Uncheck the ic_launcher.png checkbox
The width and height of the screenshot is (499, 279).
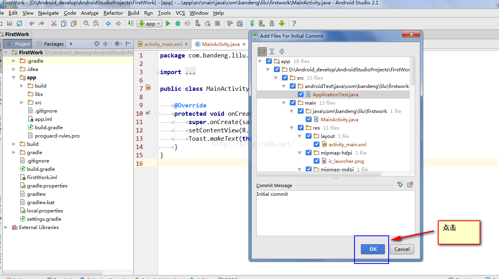coord(316,161)
